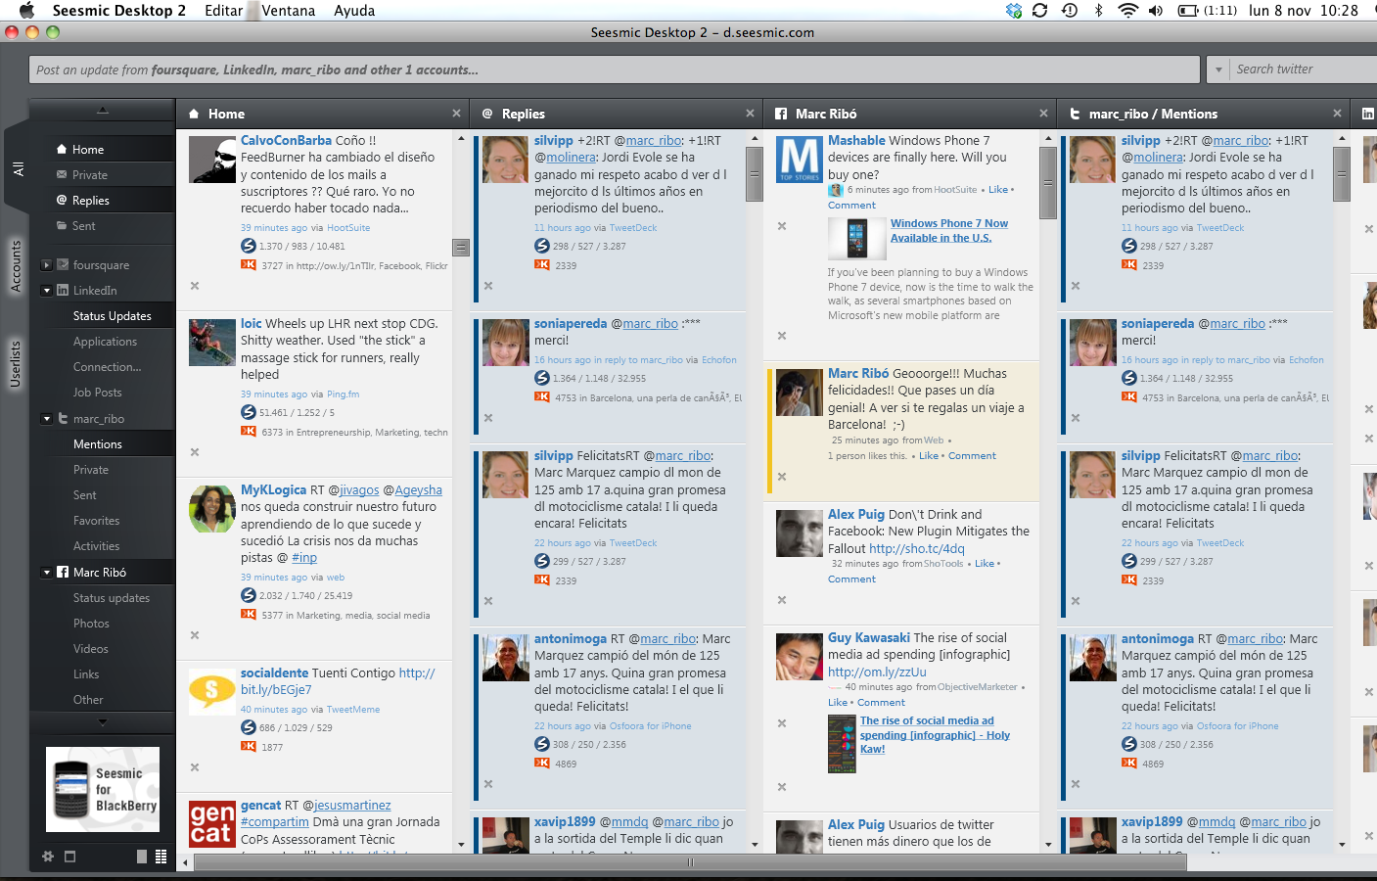Screen dimensions: 1377x881
Task: Open the #inp hashtag link
Action: pyautogui.click(x=304, y=558)
